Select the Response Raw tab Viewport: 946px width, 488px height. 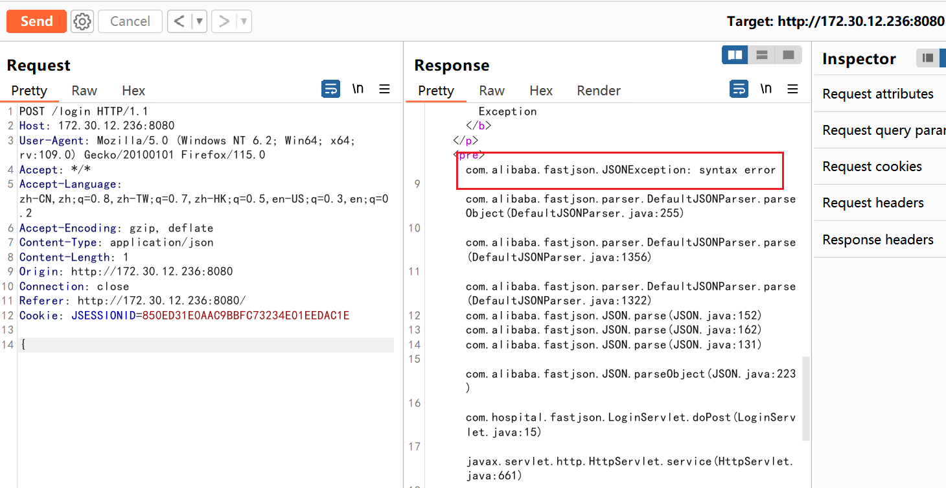pyautogui.click(x=492, y=91)
